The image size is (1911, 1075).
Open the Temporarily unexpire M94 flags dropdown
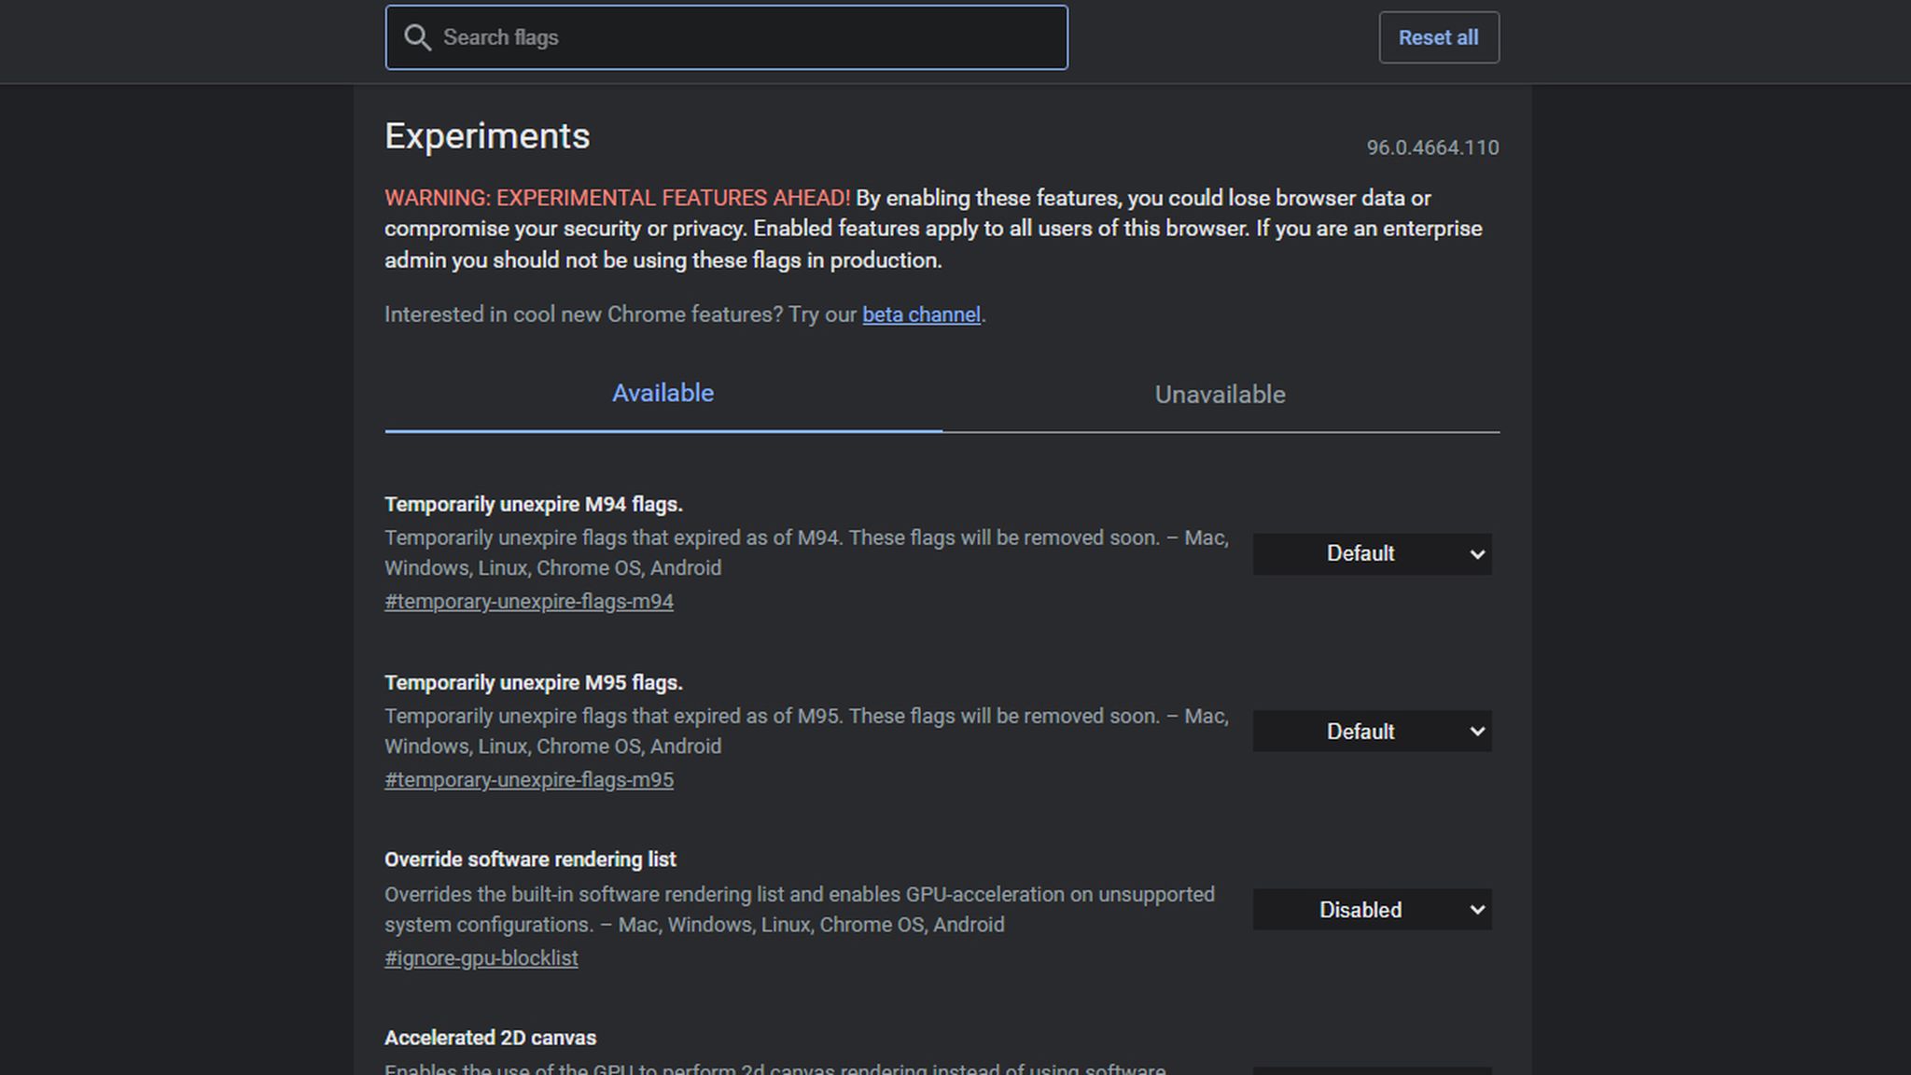tap(1372, 553)
